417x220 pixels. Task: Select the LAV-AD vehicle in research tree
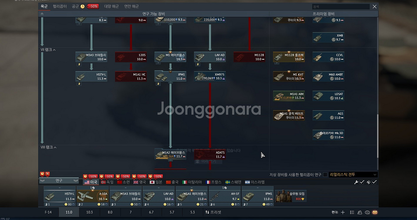point(210,57)
